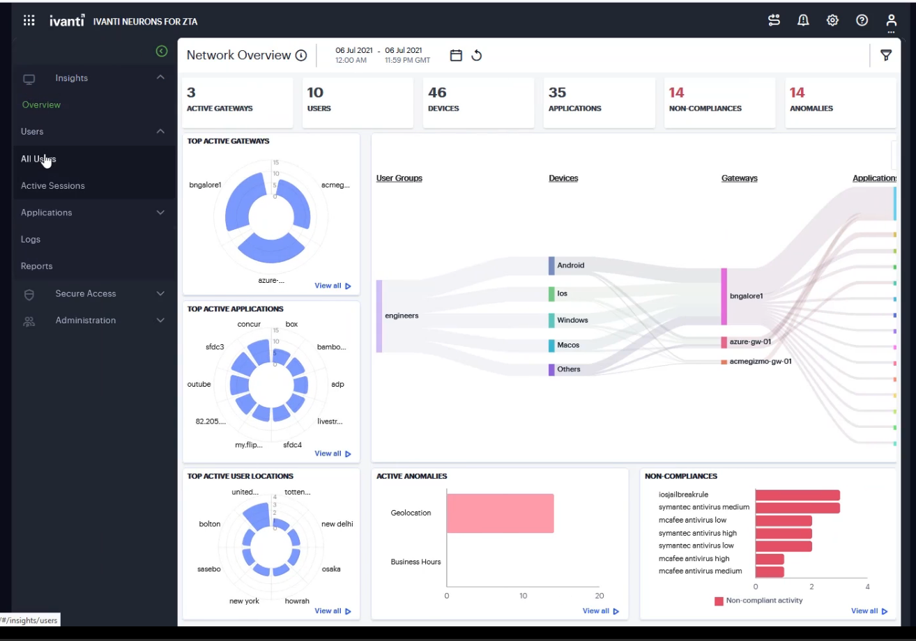This screenshot has height=641, width=916.
Task: Open the notifications bell
Action: (803, 20)
